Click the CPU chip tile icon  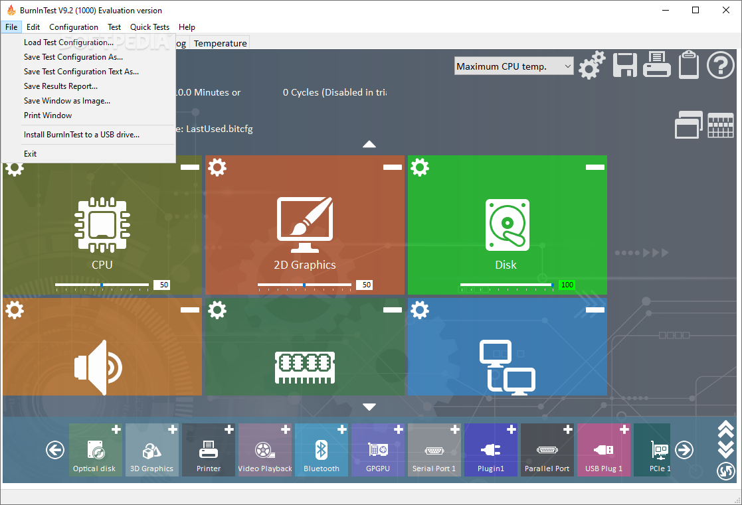click(102, 224)
